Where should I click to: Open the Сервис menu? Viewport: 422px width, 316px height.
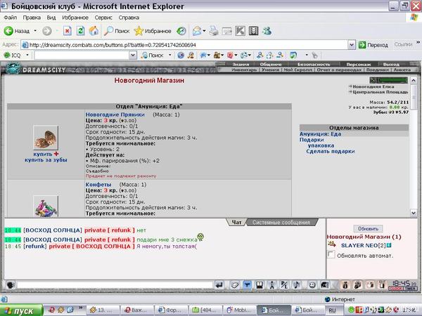tap(103, 18)
